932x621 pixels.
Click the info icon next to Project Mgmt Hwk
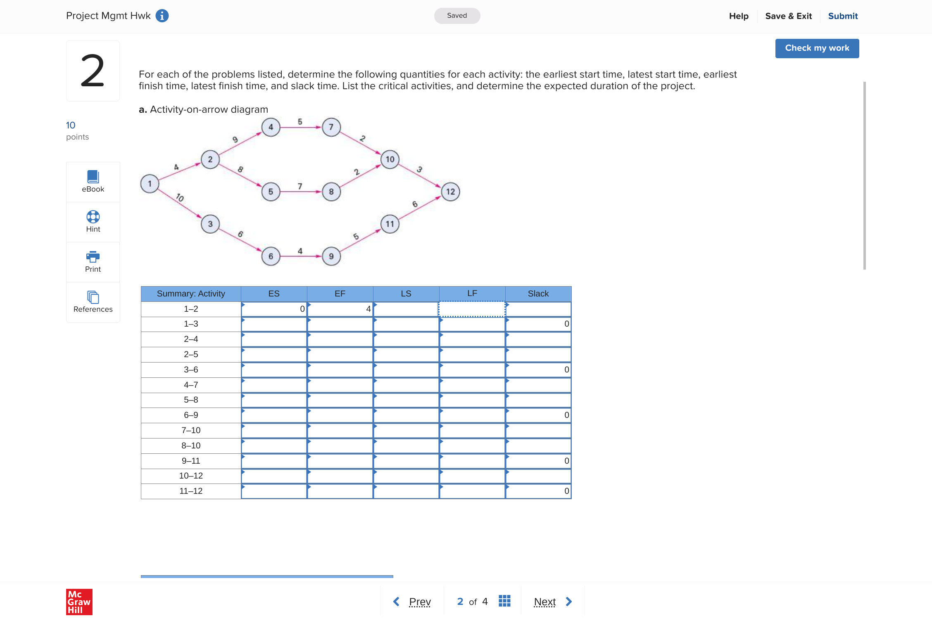(x=162, y=15)
